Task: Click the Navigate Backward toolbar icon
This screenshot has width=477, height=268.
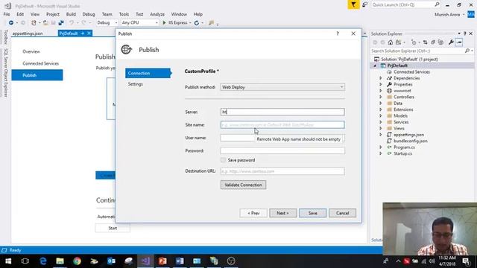Action: pos(11,23)
